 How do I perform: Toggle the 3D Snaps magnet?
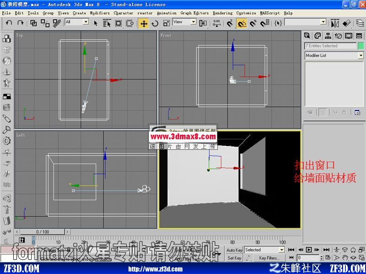pos(230,23)
